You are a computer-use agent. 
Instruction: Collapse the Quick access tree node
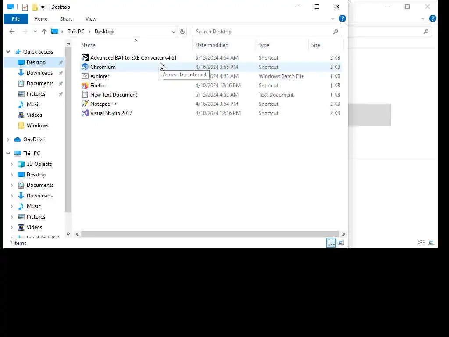(8, 52)
